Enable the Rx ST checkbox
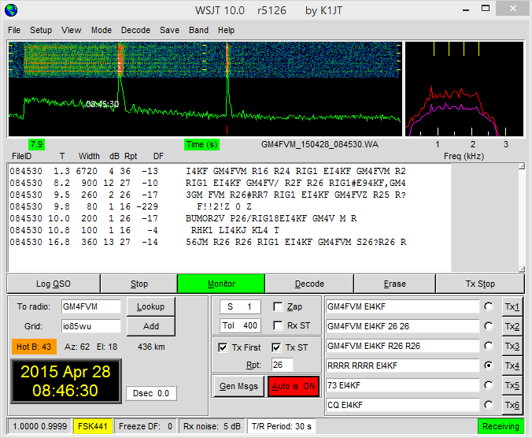532x438 pixels. 278,326
